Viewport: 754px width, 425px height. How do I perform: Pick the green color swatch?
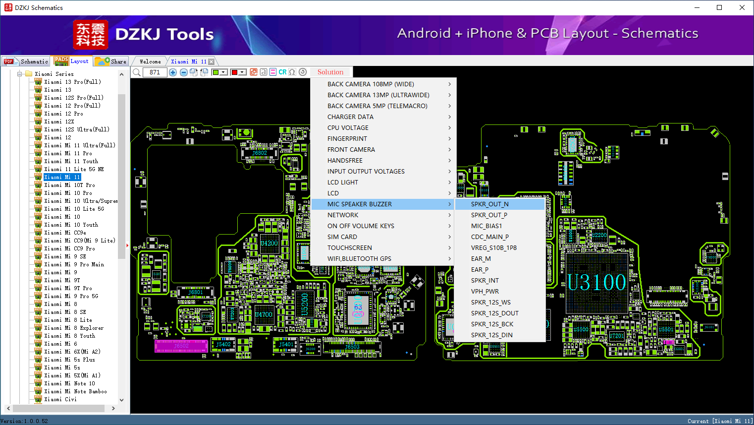coord(215,72)
